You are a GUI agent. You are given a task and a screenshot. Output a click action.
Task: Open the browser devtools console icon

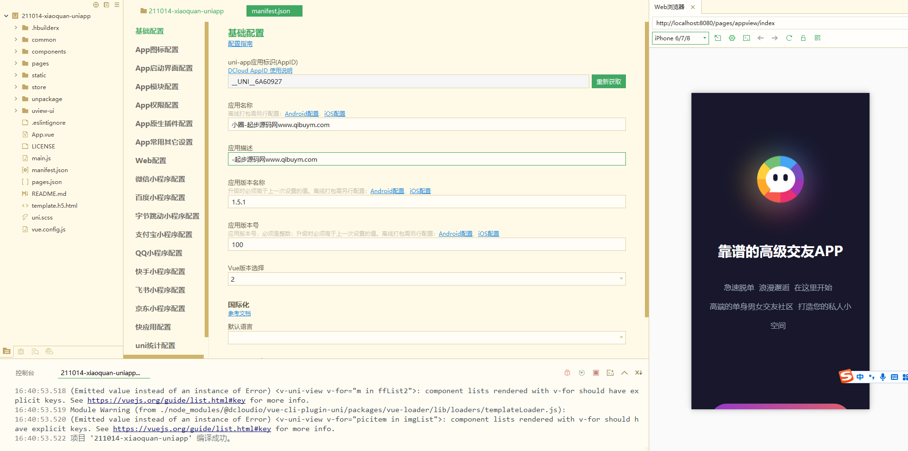[747, 38]
